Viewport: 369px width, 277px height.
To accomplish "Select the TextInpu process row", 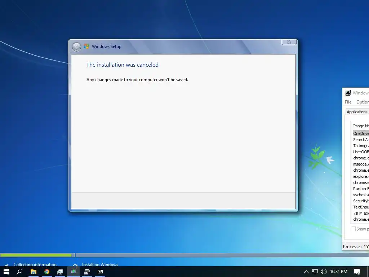I will click(x=361, y=207).
